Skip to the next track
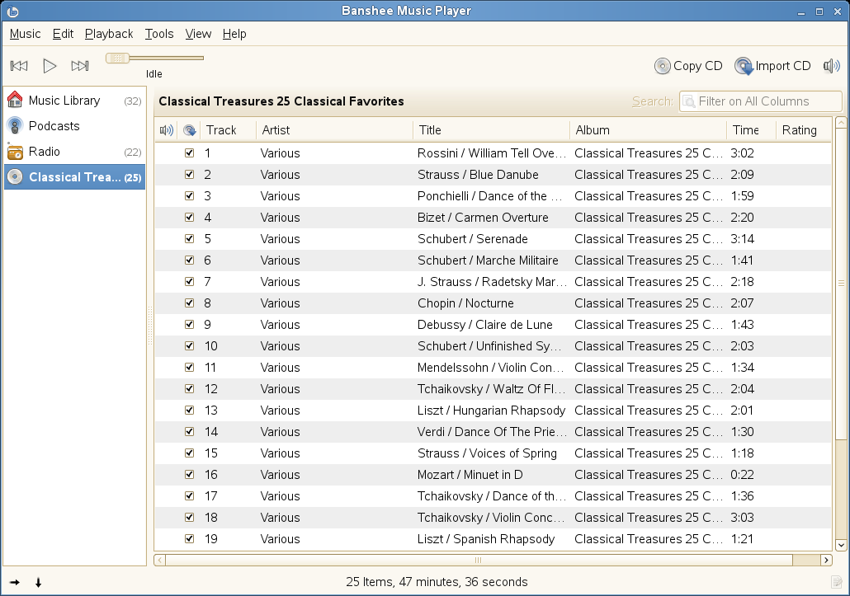850x596 pixels. [x=80, y=66]
